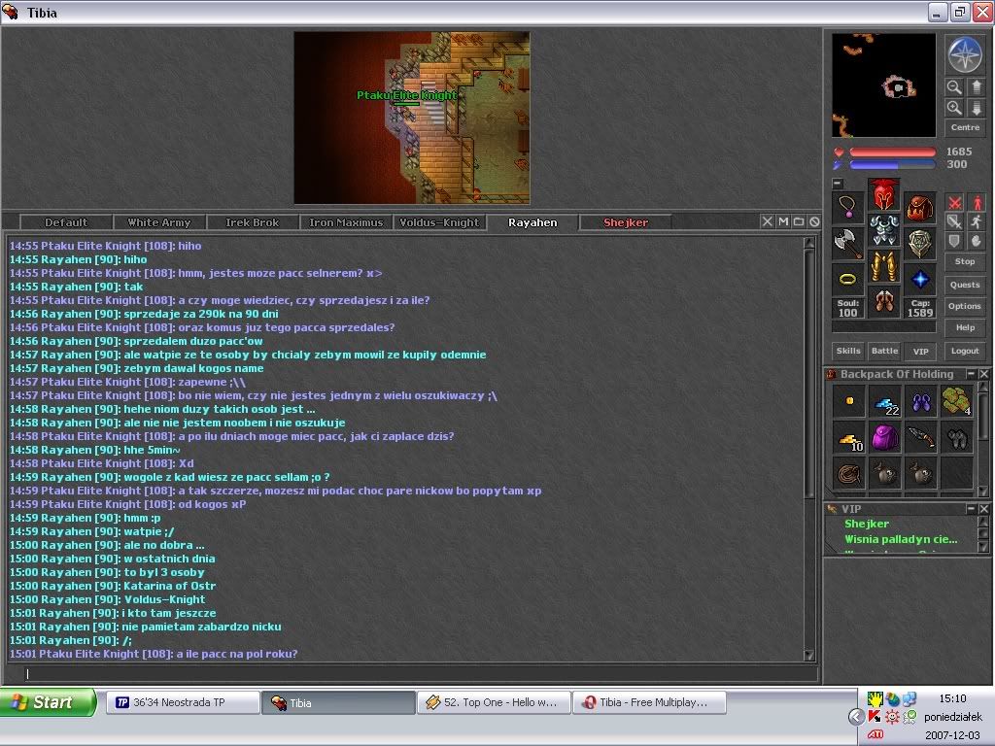Show server messages with the M button
995x746 pixels.
783,221
